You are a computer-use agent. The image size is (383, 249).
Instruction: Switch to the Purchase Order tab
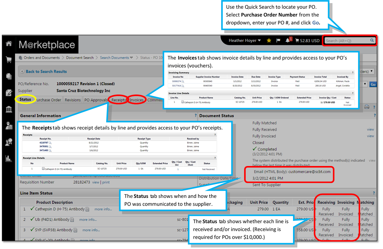48,100
